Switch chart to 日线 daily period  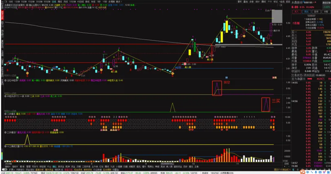tap(54, 1)
